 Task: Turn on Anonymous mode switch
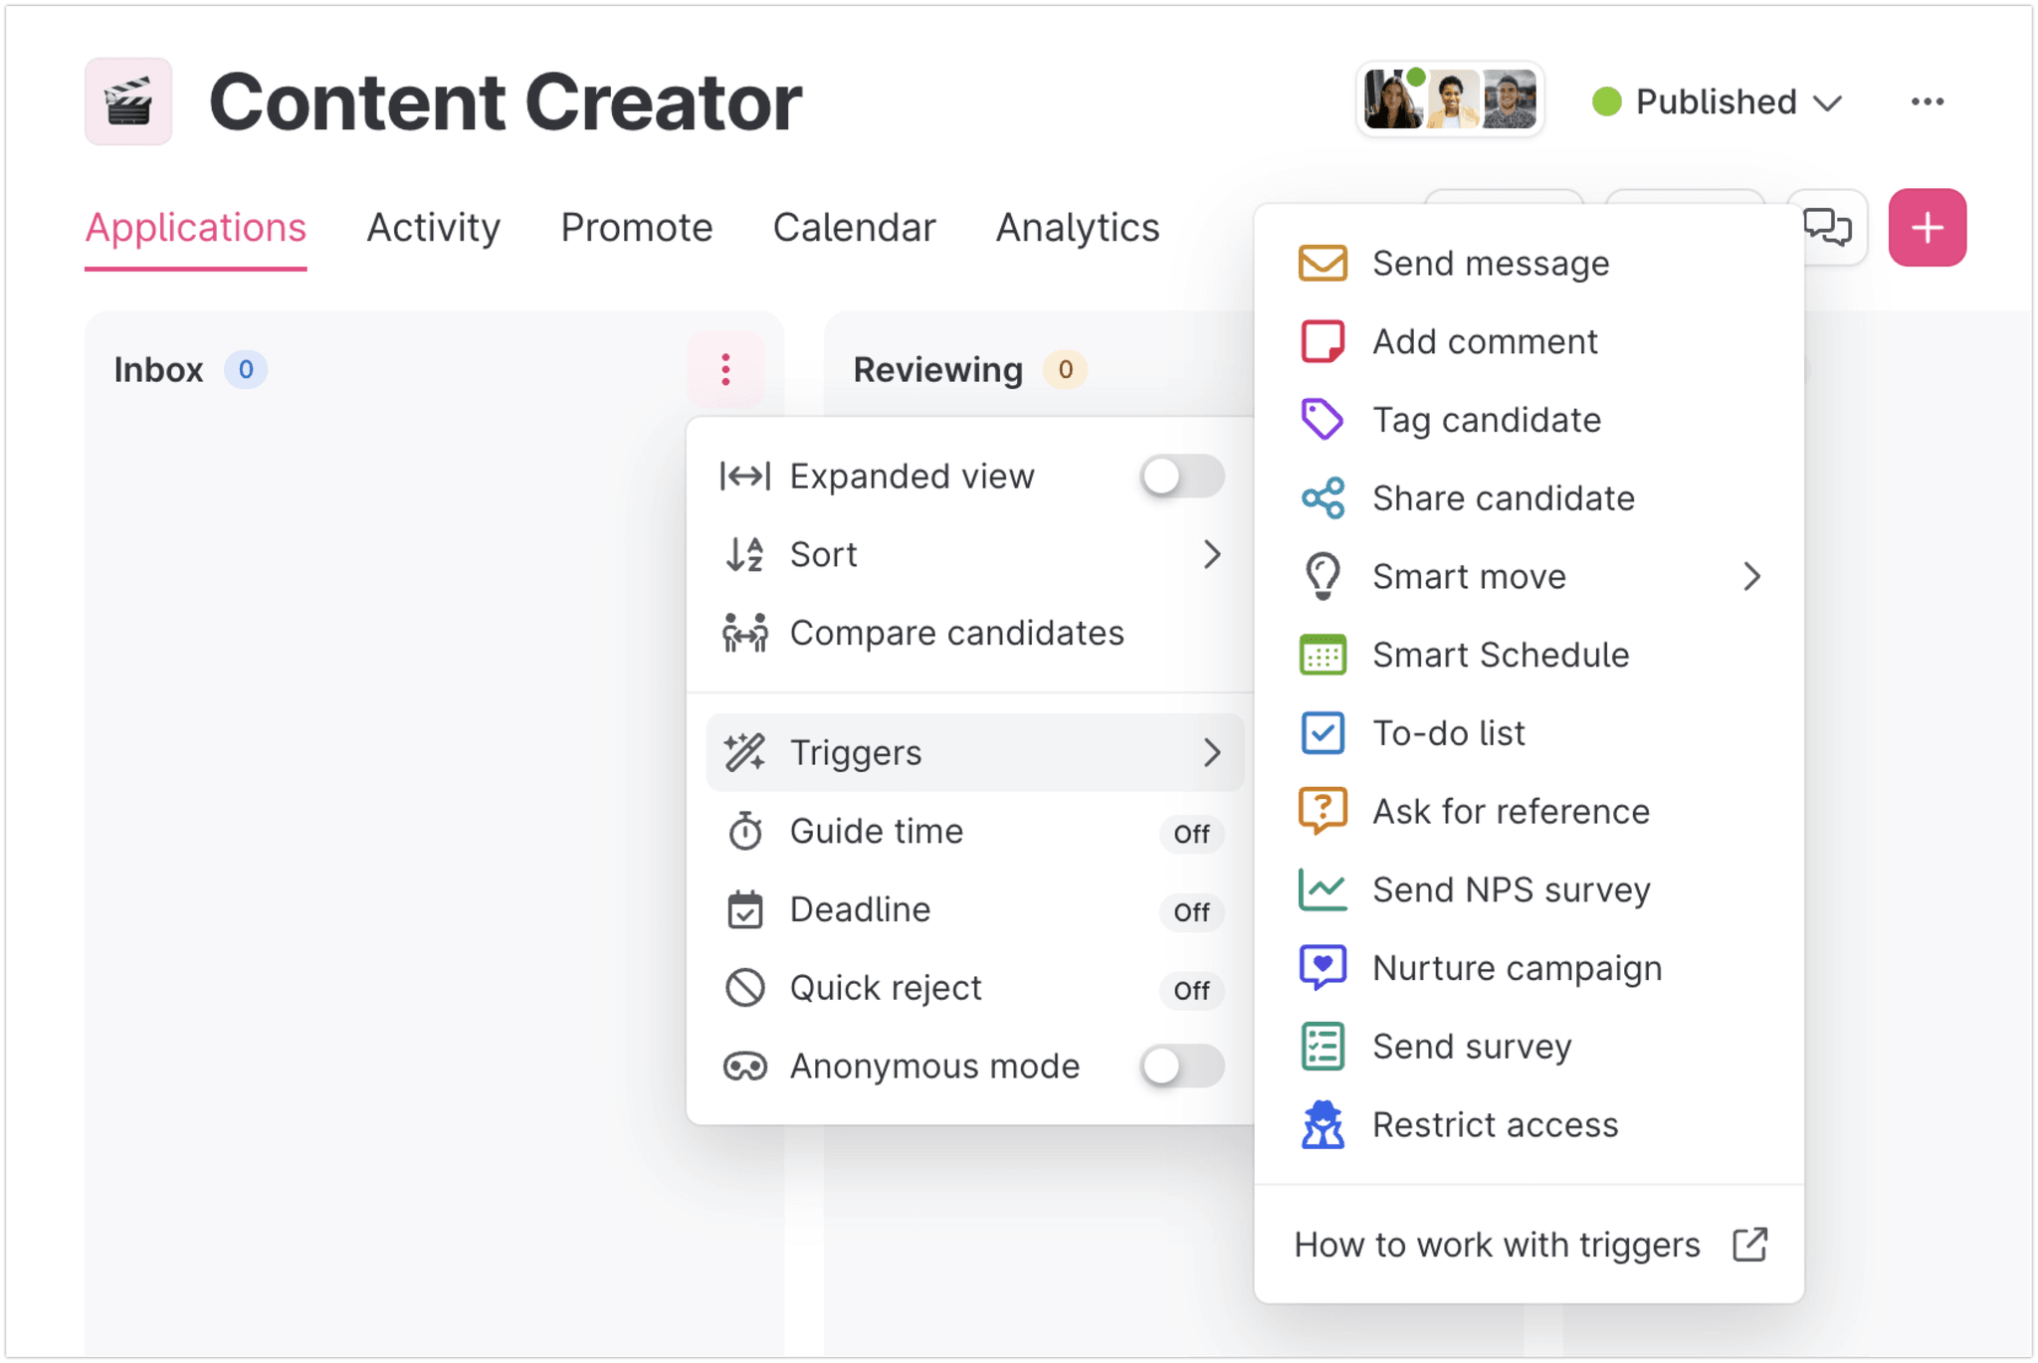pyautogui.click(x=1181, y=1067)
